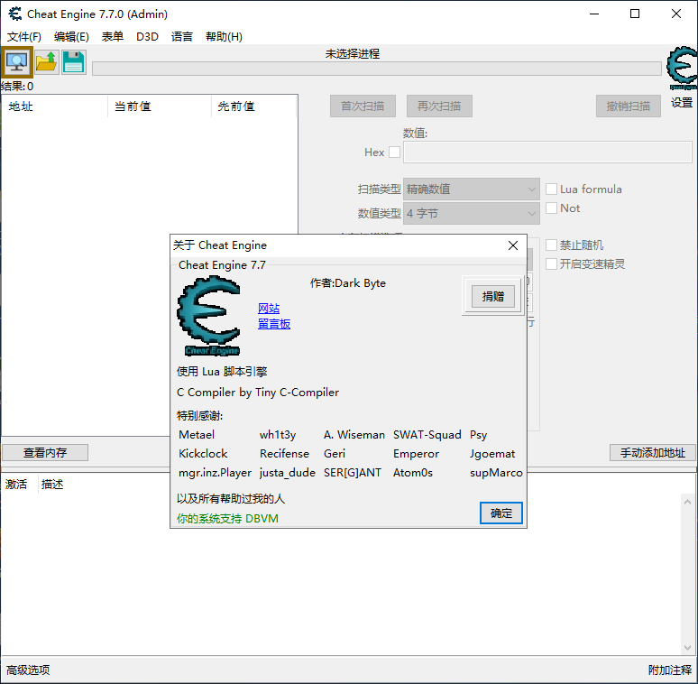Click the name wh1t3y in credits

click(278, 435)
